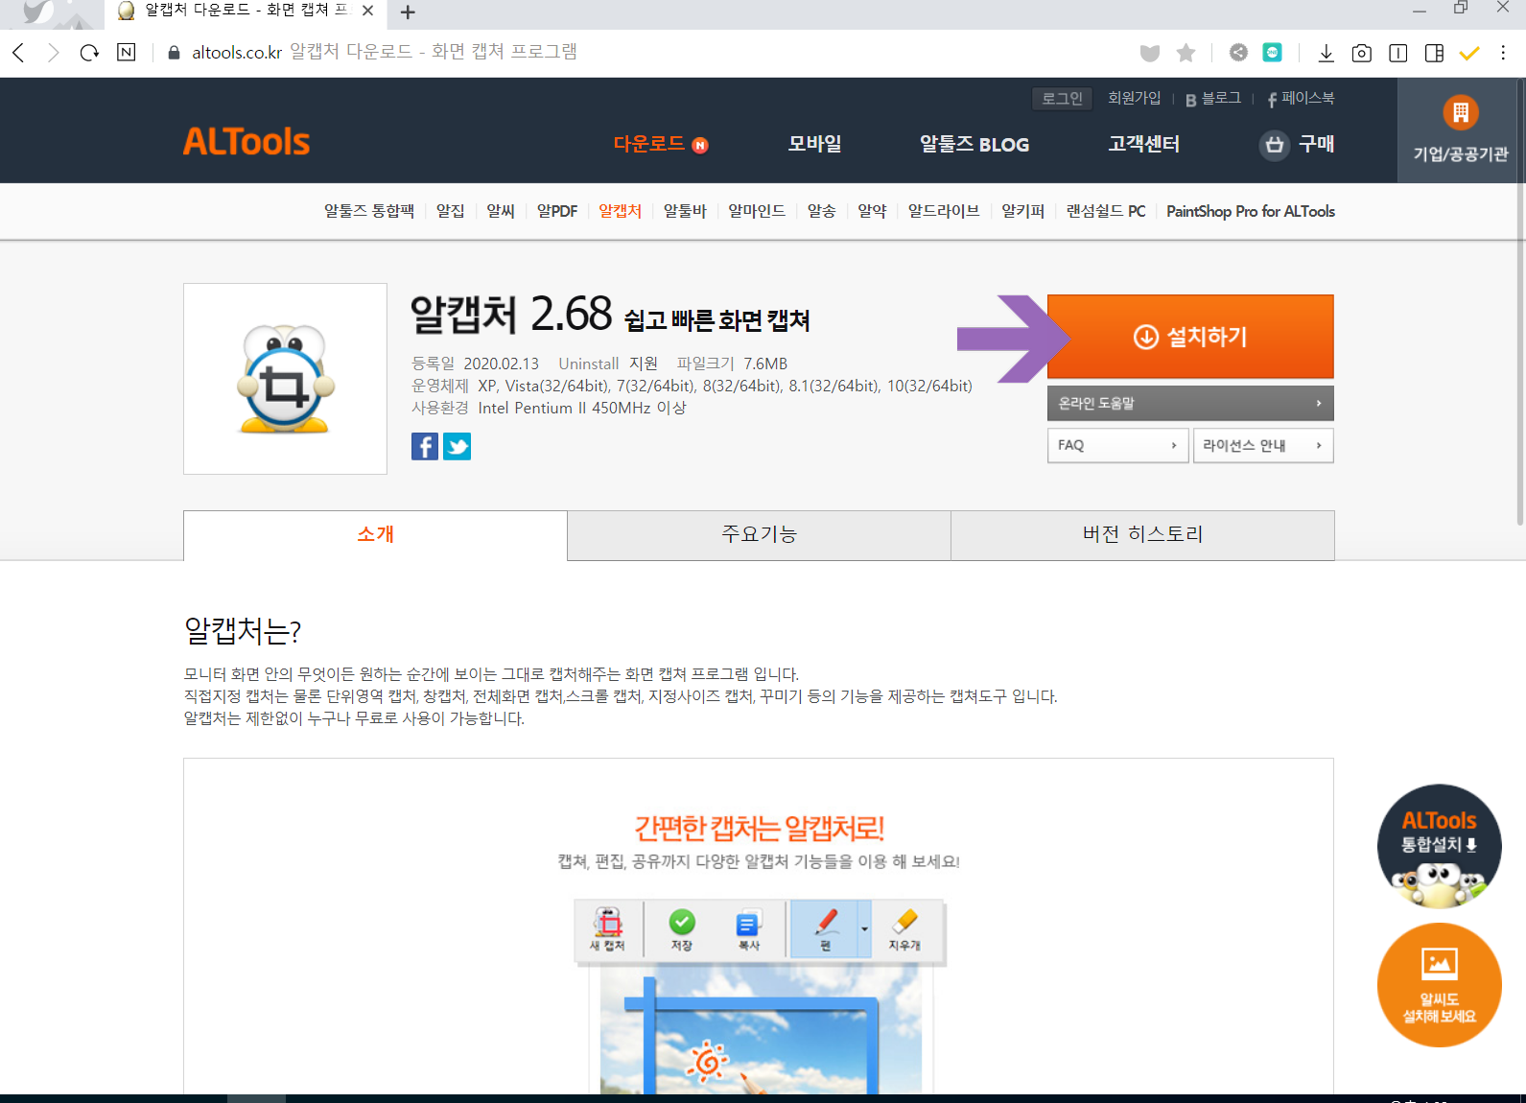The image size is (1526, 1103).
Task: Open the 랜섬쉴드 PC product link
Action: pyautogui.click(x=1106, y=211)
